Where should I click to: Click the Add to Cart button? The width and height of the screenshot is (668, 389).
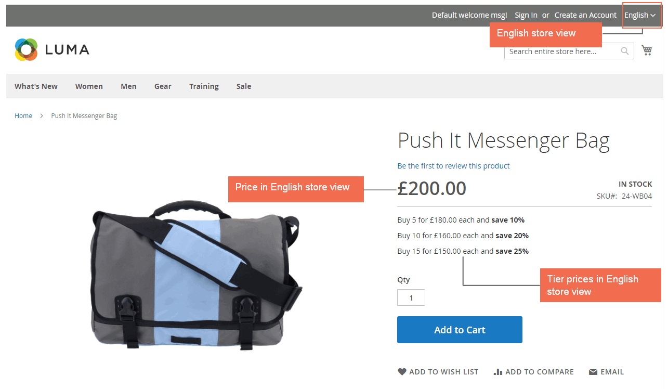pos(460,330)
